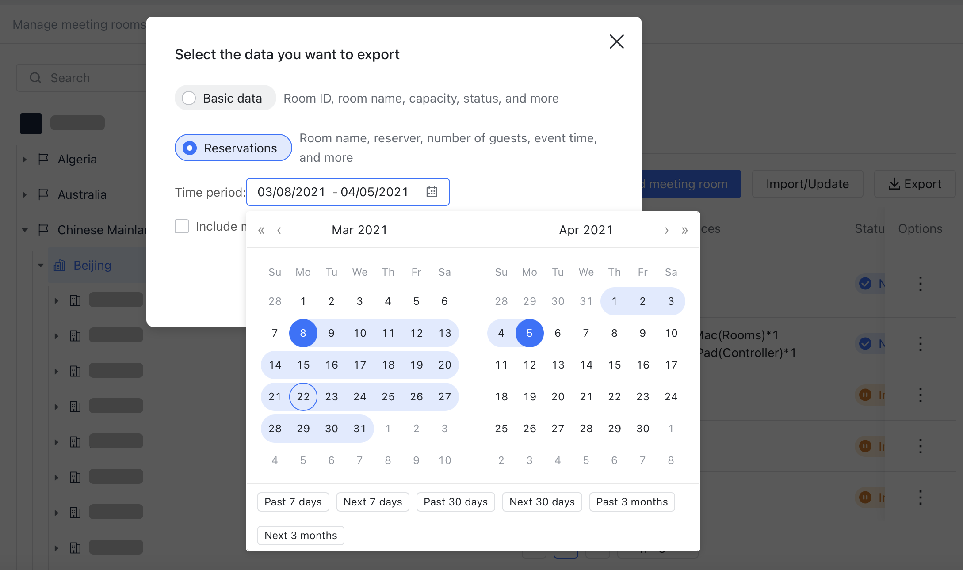Select the Basic data radio option
Viewport: 963px width, 570px height.
[x=189, y=98]
